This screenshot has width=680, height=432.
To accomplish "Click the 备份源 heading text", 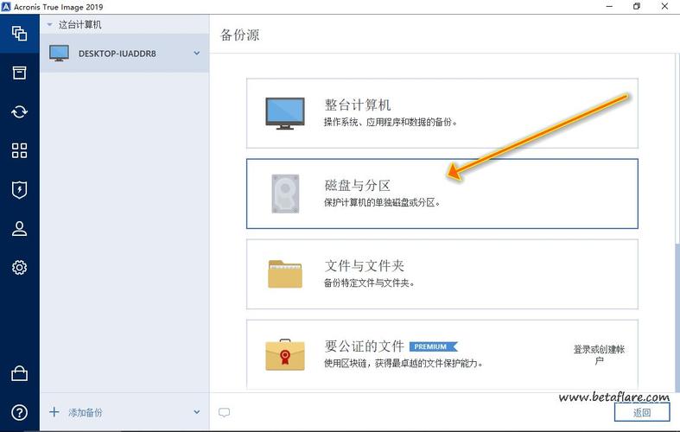I will coord(240,35).
